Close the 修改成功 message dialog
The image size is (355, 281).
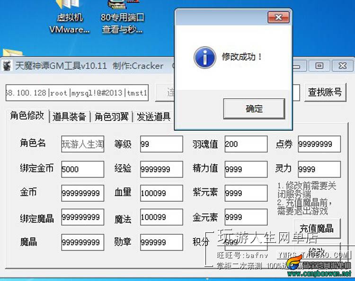278,17
